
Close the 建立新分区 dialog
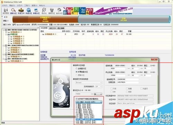click(154, 60)
